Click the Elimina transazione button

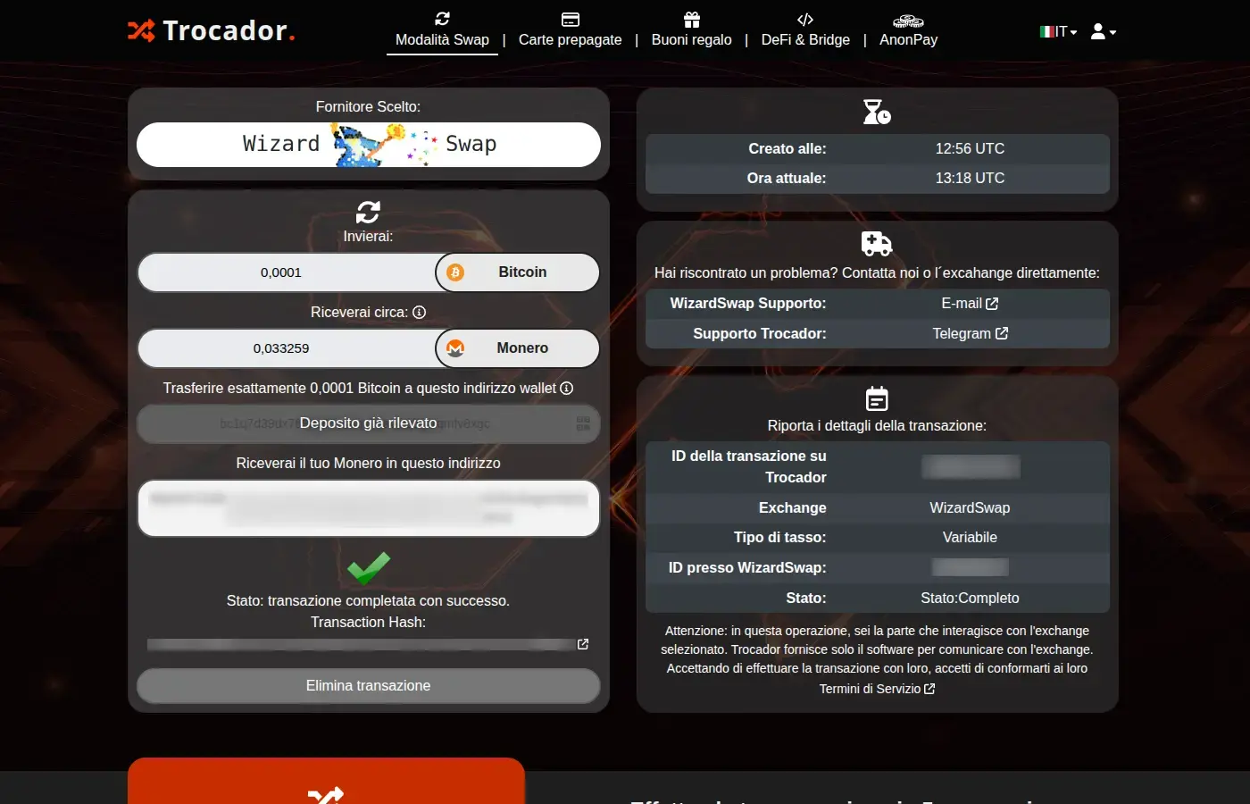point(368,685)
